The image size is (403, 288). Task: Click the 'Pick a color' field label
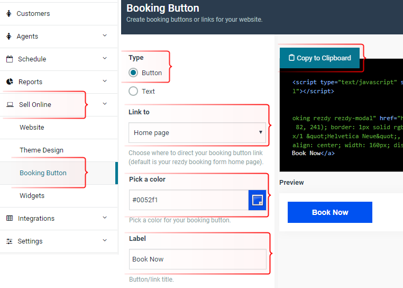click(147, 179)
